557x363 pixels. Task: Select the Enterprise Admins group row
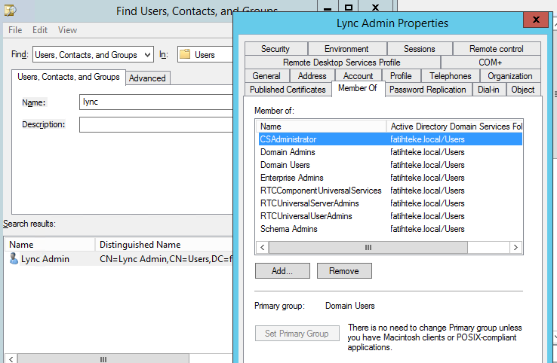[x=390, y=178]
